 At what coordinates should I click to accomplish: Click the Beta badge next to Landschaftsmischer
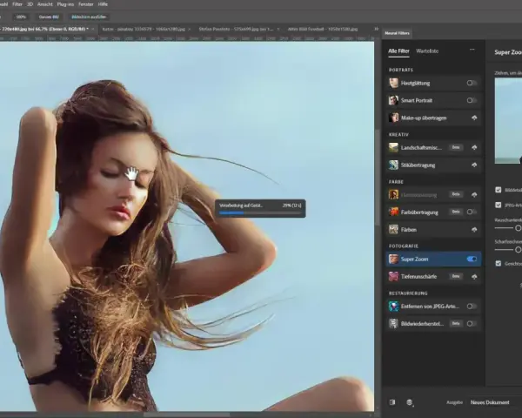point(456,147)
